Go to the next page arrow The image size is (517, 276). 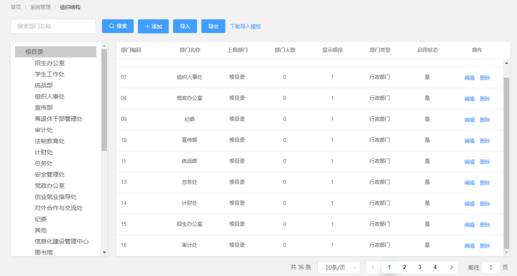(x=451, y=267)
